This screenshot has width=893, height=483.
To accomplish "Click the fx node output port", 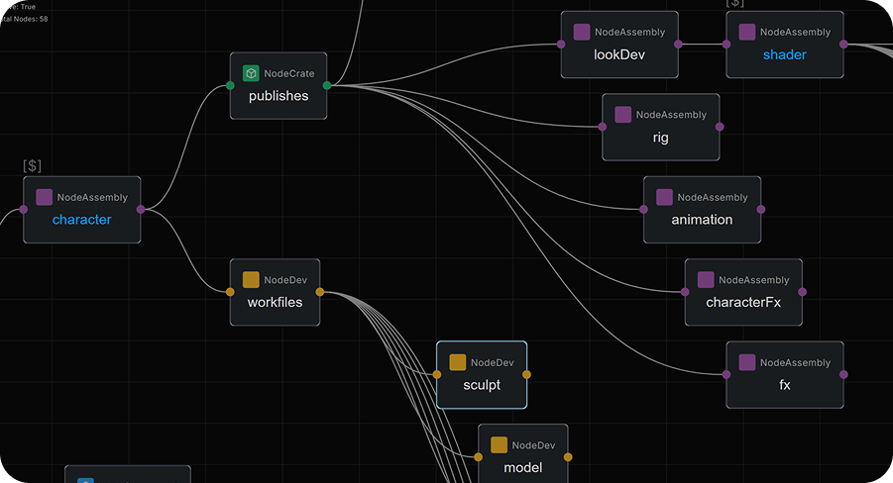I will (843, 374).
